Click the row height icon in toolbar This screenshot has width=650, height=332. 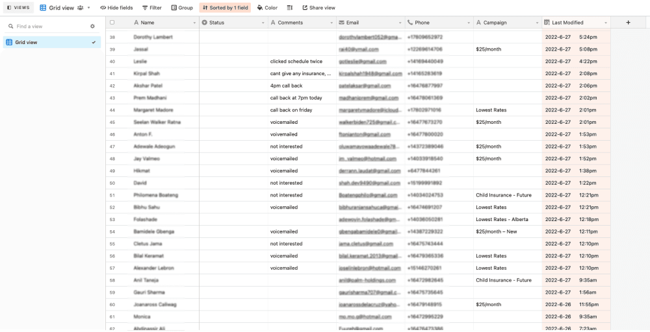(x=289, y=8)
